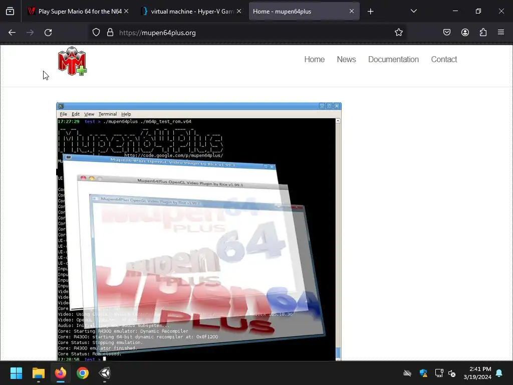This screenshot has height=385, width=513.
Task: Open the Documentation navigation link
Action: [393, 59]
